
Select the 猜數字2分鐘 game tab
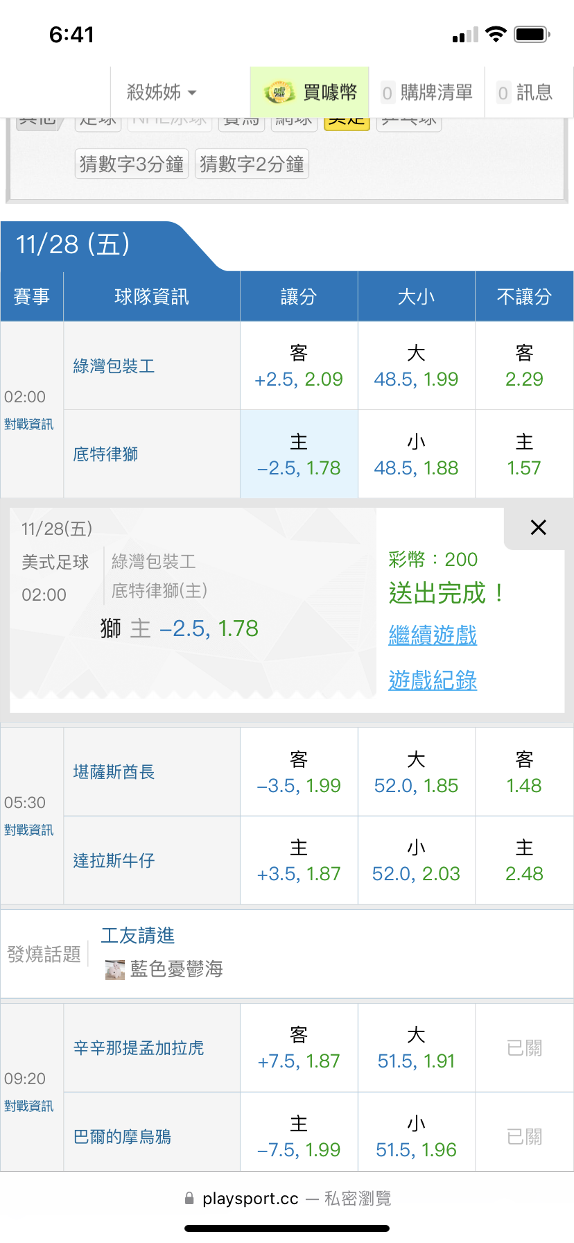pos(252,164)
